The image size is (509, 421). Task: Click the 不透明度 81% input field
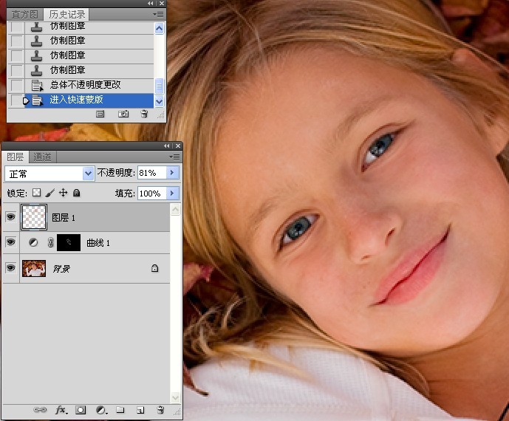point(152,173)
